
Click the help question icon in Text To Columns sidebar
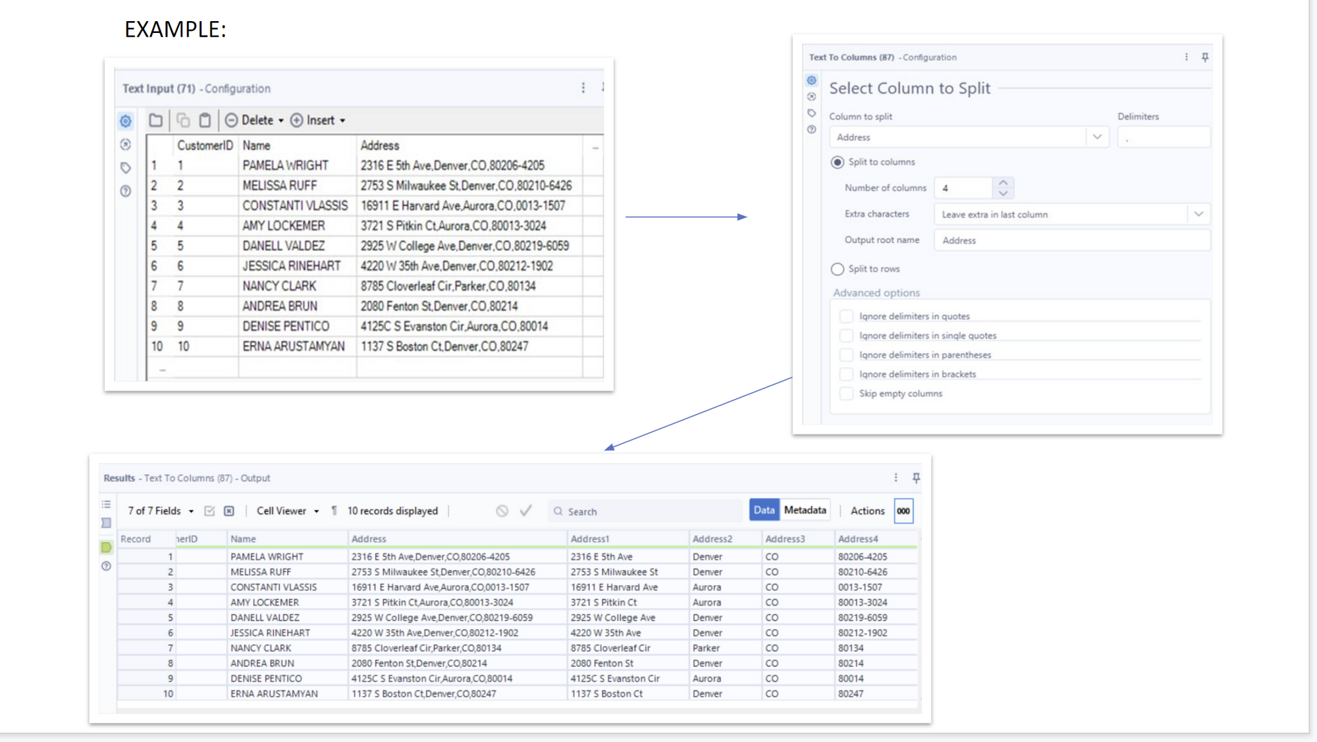pyautogui.click(x=812, y=130)
